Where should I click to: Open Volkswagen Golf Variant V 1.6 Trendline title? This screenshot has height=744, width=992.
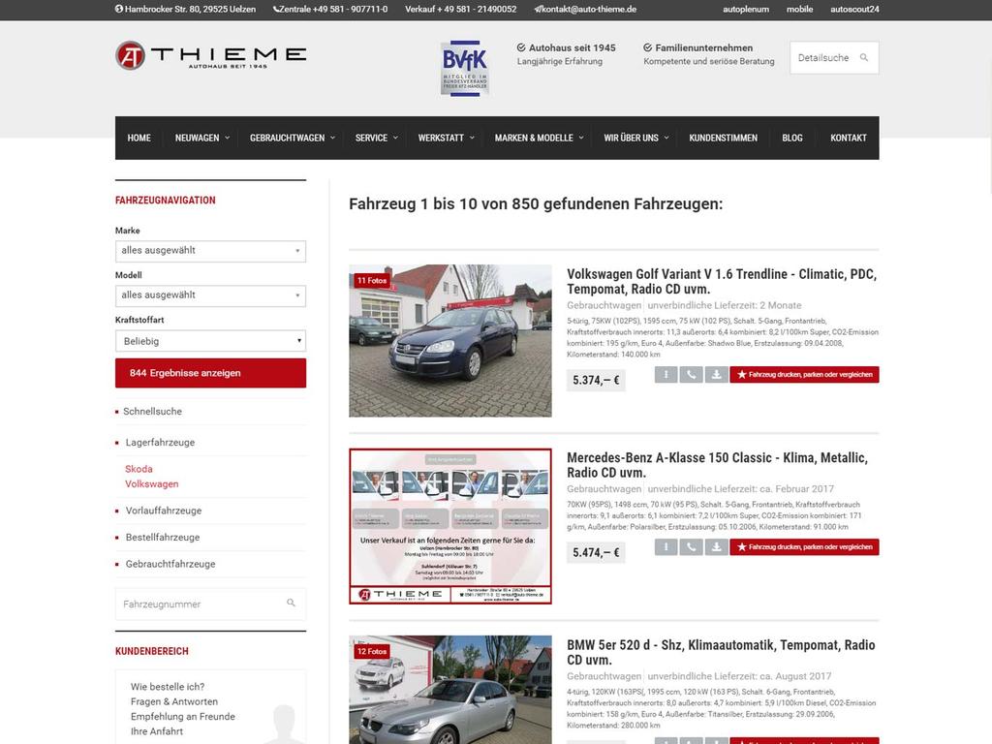[721, 282]
